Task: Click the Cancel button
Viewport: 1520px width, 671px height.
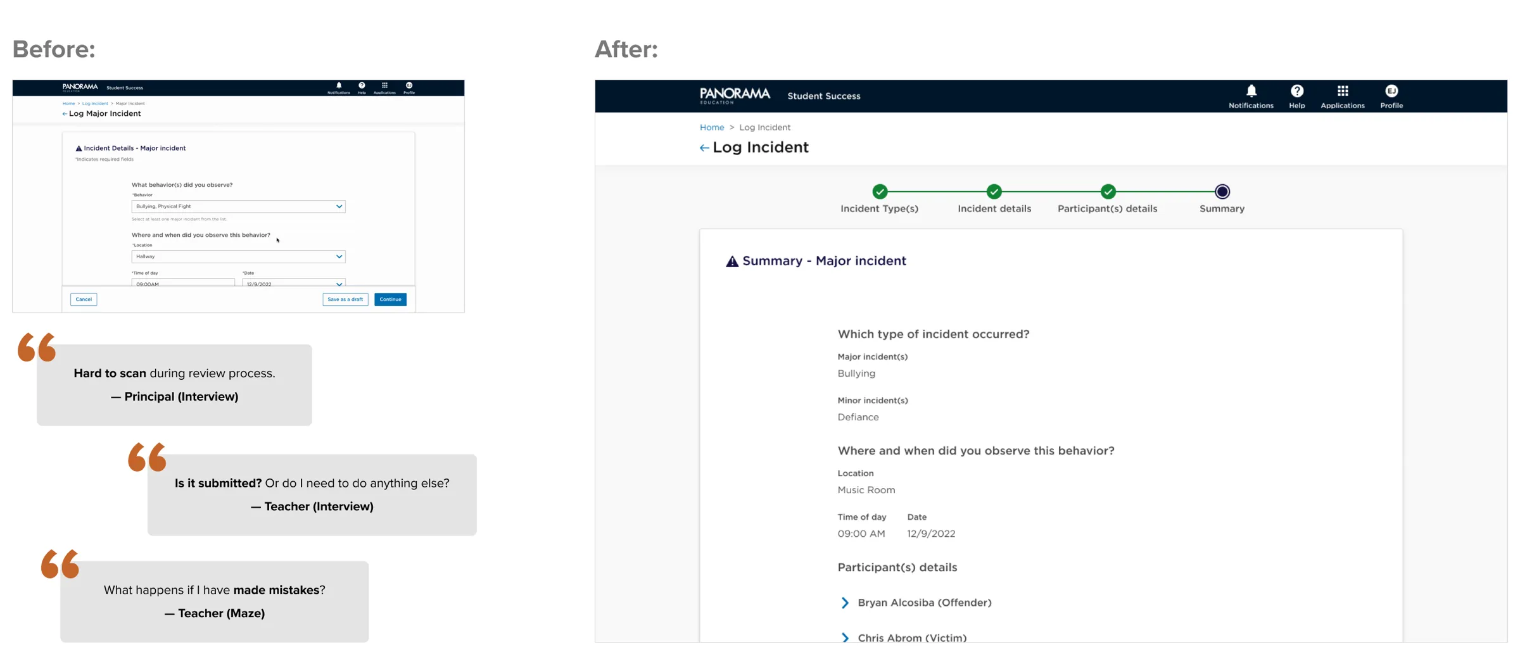Action: coord(84,299)
